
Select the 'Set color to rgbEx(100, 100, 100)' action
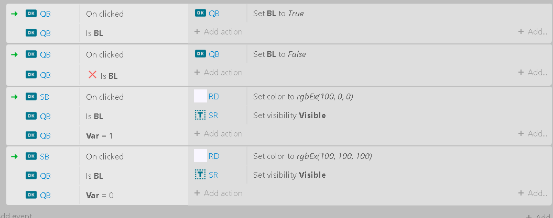pyautogui.click(x=312, y=156)
